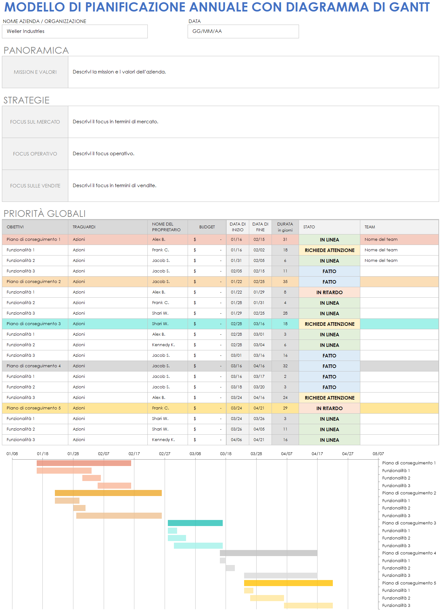Click the date field GG/MM/AA
The height and width of the screenshot is (611, 441).
click(243, 31)
